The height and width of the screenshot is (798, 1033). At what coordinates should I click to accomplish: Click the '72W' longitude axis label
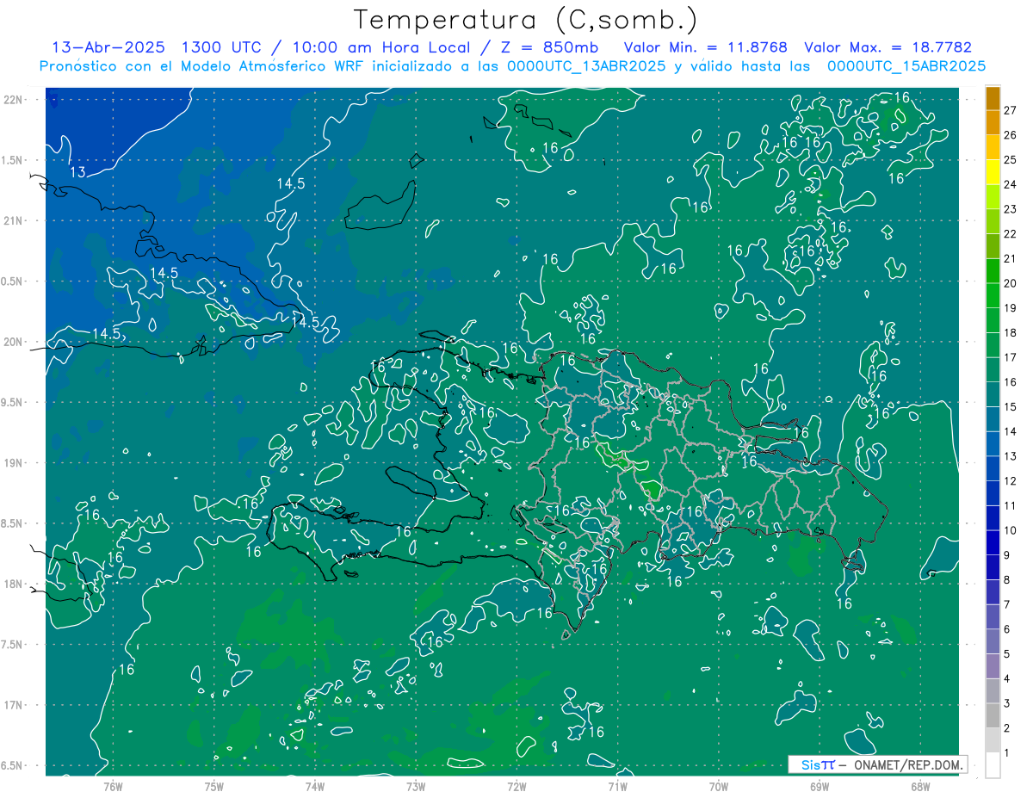516,787
